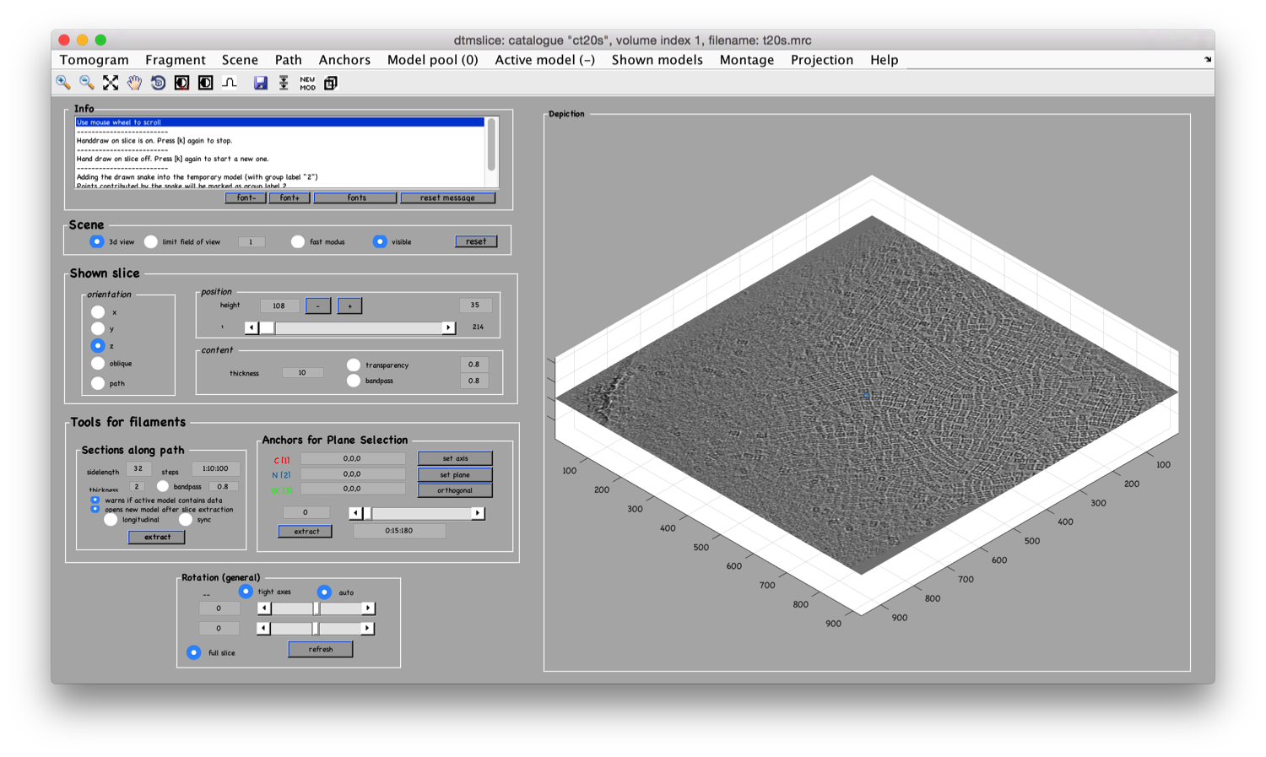Select the zoom in magnifier tool
The height and width of the screenshot is (757, 1266).
[63, 83]
